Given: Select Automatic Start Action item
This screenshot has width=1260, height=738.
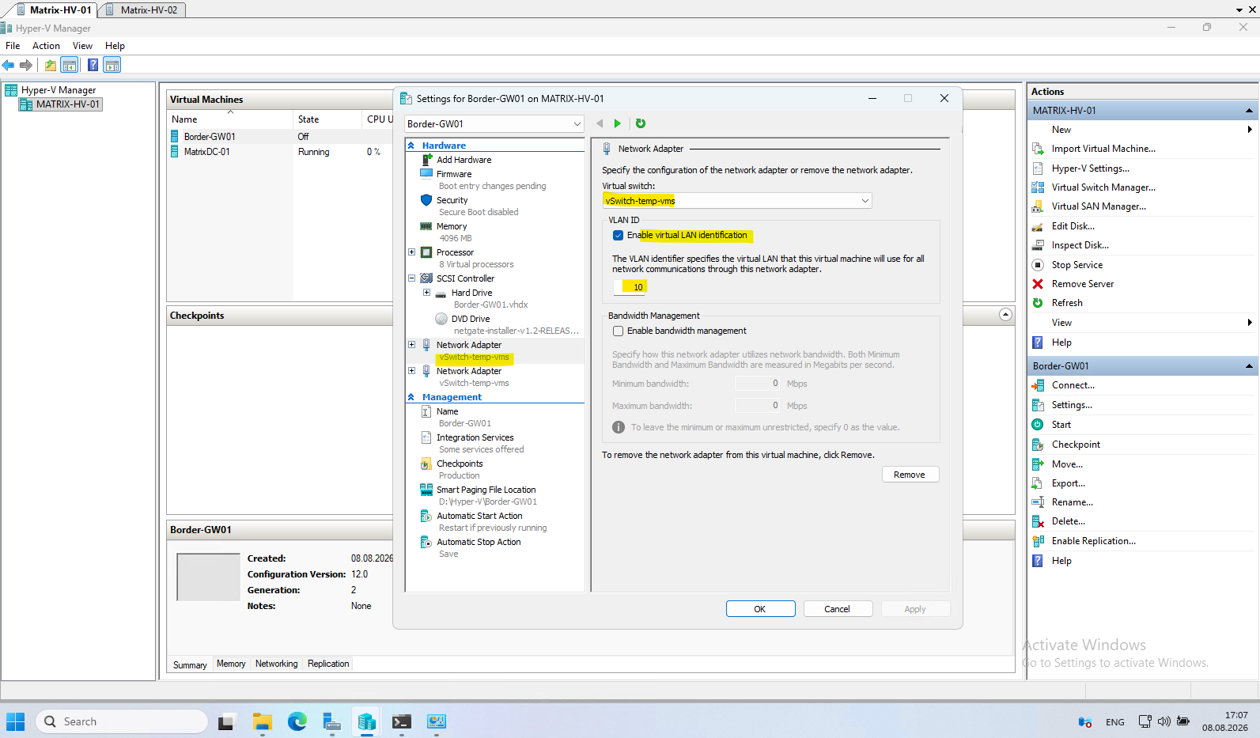Looking at the screenshot, I should click(479, 516).
